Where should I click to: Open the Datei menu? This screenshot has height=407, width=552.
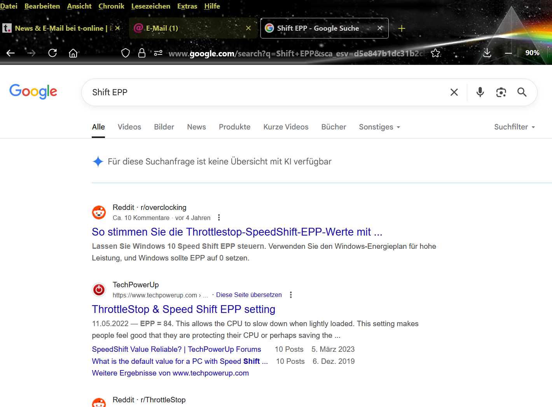click(9, 6)
